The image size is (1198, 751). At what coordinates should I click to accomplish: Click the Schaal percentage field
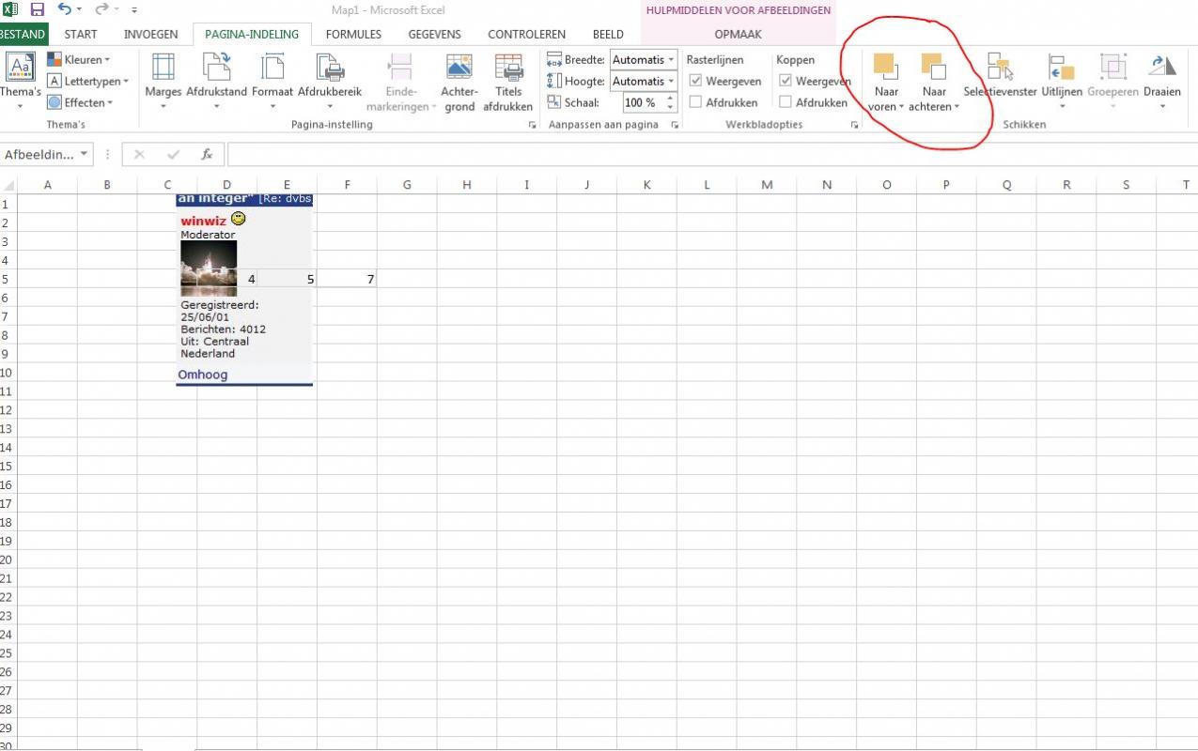point(643,102)
